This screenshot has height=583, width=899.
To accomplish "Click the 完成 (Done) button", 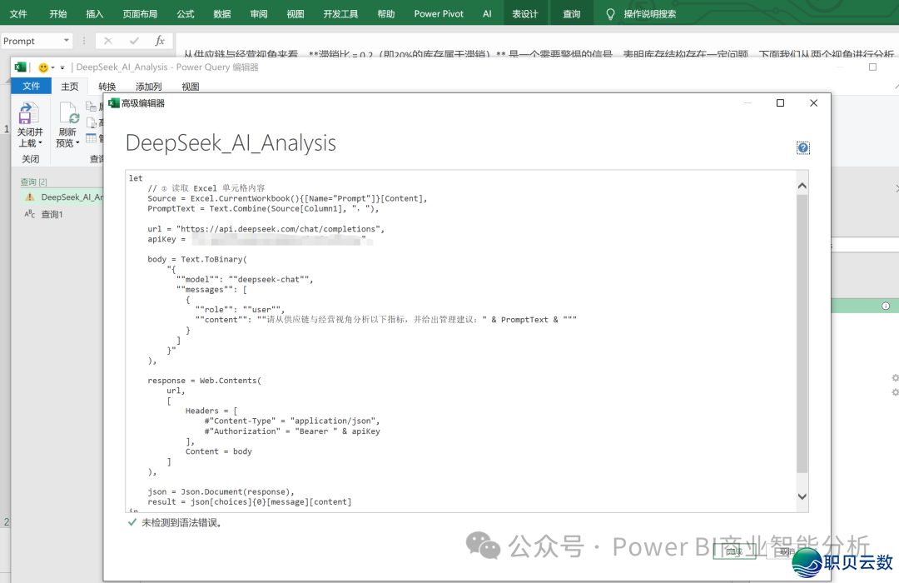I will [x=733, y=551].
